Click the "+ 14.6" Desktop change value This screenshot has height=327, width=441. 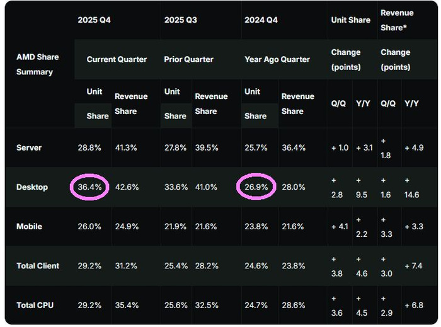click(x=411, y=188)
